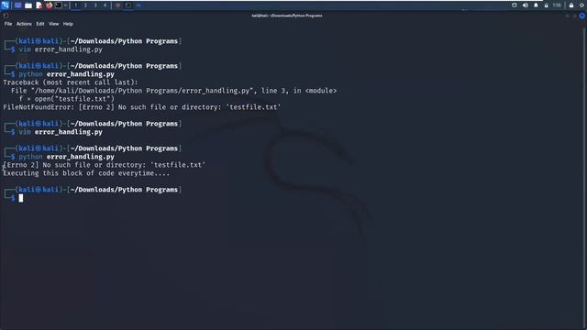This screenshot has height=330, width=587.
Task: Launch the text editor panel icon
Action: pos(39,5)
